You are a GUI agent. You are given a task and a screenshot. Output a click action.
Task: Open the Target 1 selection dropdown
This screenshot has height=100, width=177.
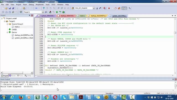point(43,12)
